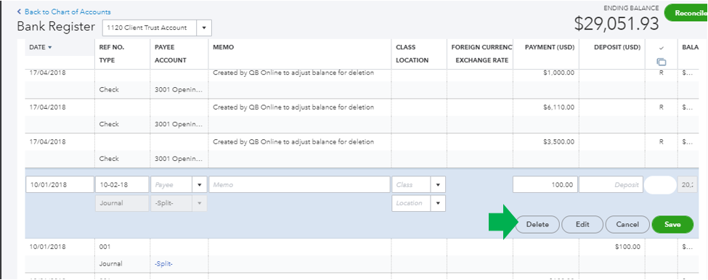The height and width of the screenshot is (280, 708).
Task: Click the Back to Chart of Accounts link
Action: tap(64, 12)
